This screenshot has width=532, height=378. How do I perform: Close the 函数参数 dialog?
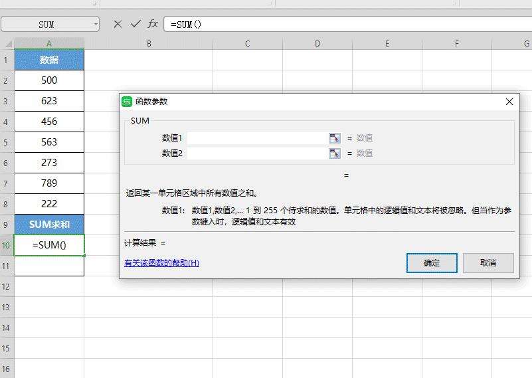(x=509, y=102)
